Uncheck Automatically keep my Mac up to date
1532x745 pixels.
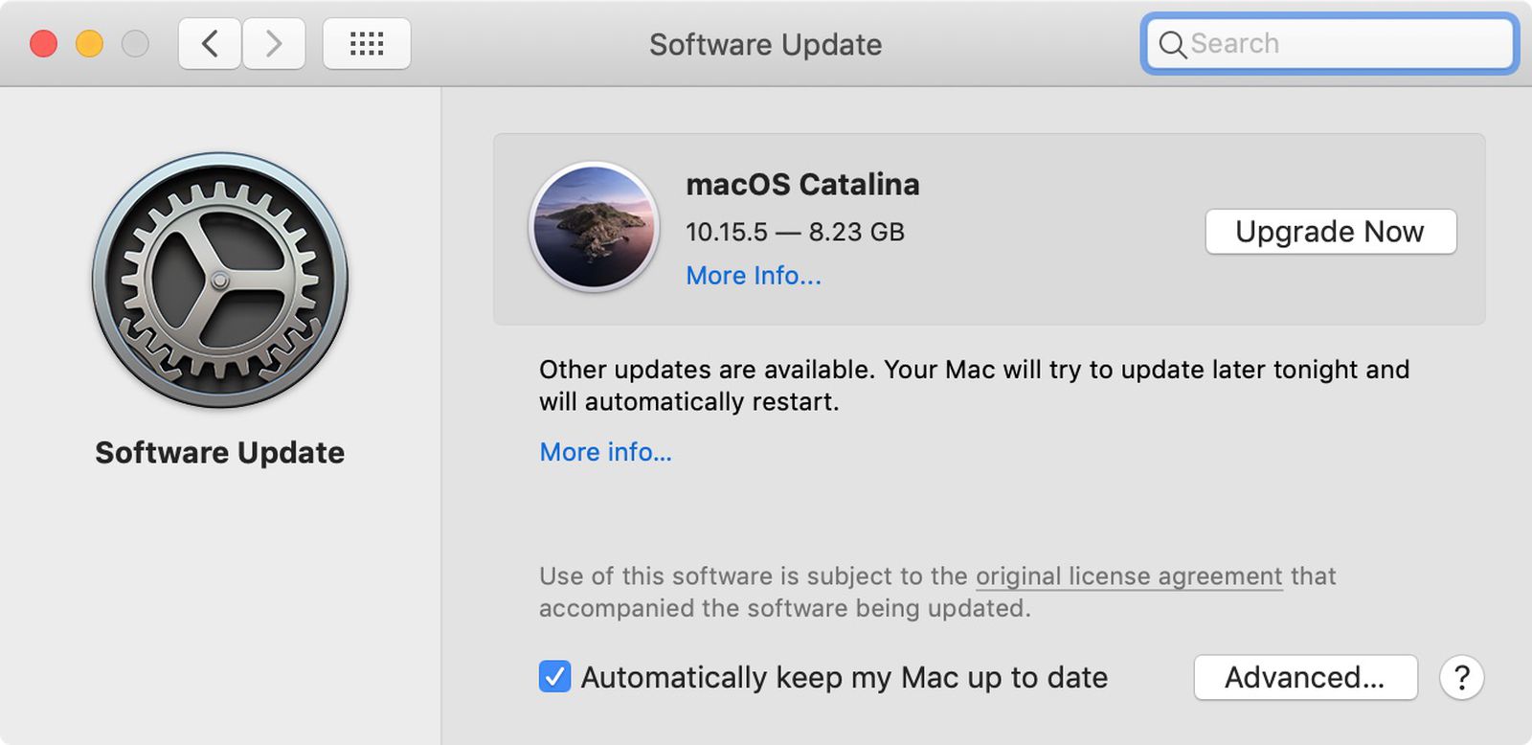pyautogui.click(x=553, y=677)
